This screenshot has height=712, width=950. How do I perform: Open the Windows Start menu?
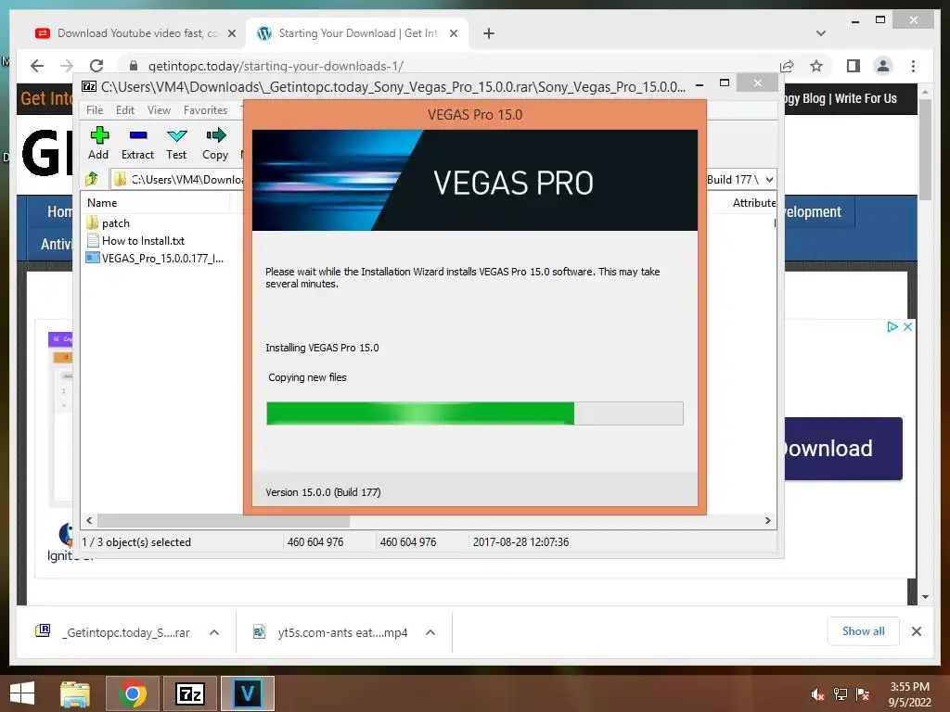point(22,693)
